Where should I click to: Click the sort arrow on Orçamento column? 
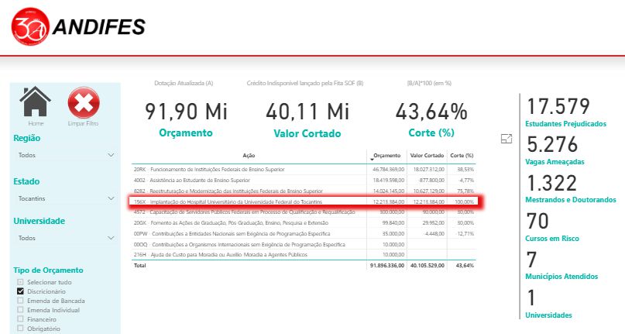point(373,157)
